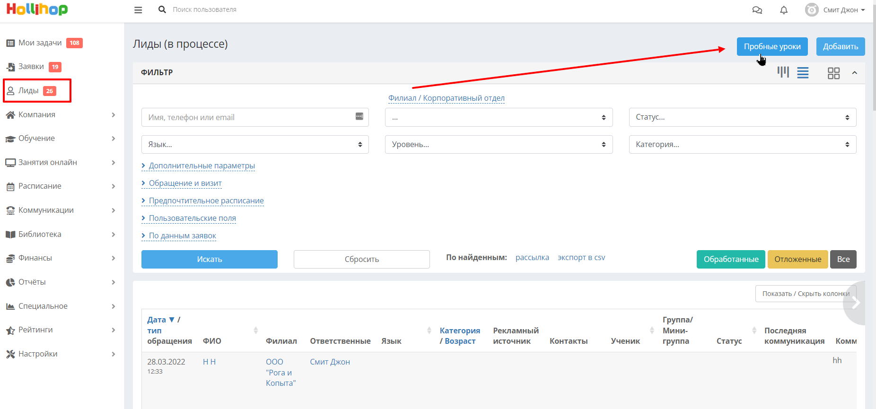Switch to list view icon

click(803, 73)
